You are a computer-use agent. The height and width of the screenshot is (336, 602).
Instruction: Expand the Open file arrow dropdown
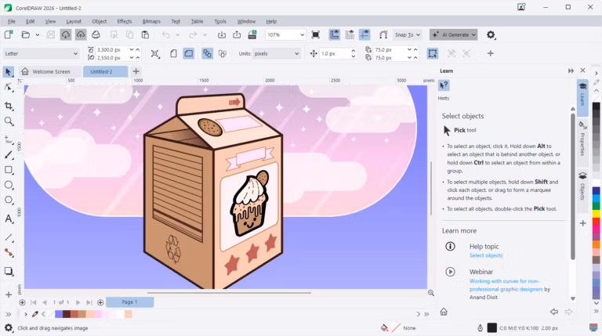point(38,35)
